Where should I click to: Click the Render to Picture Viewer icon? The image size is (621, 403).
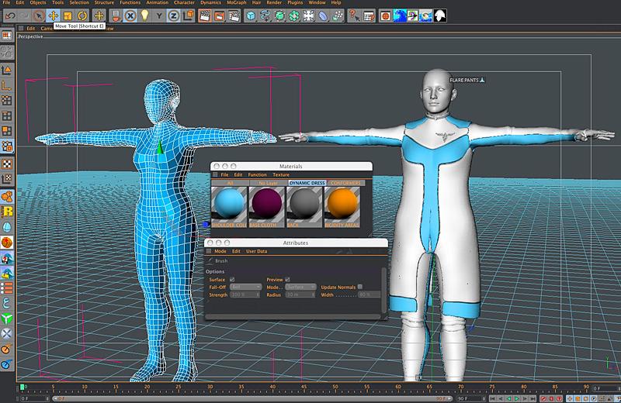(x=220, y=15)
